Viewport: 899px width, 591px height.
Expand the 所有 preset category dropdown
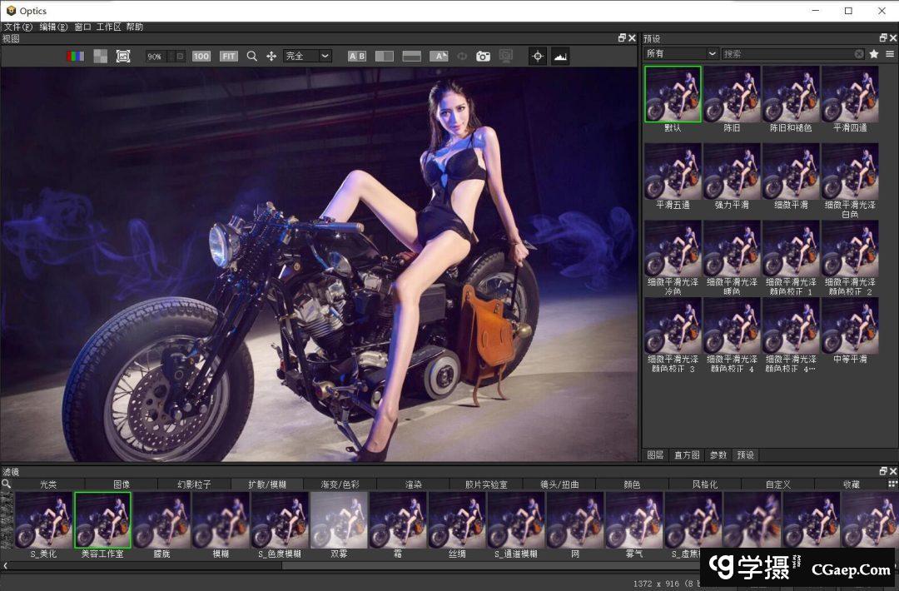coord(681,53)
